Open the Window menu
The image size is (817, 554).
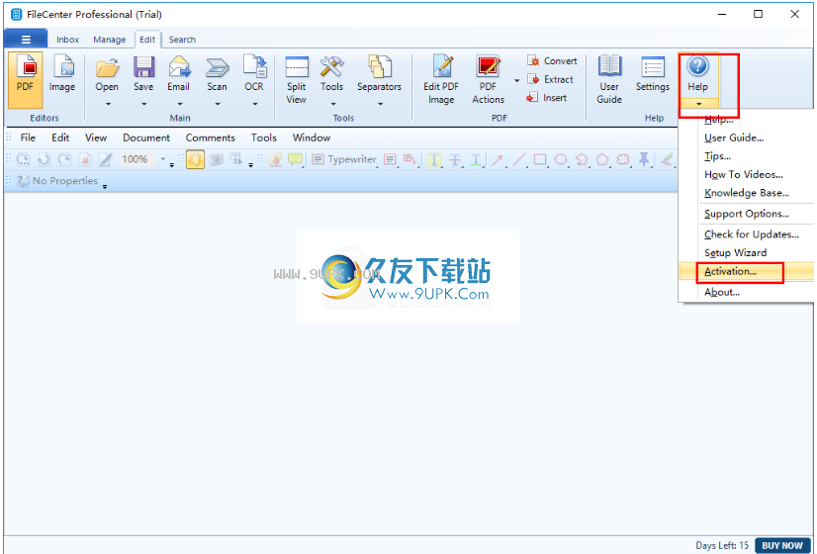[312, 138]
